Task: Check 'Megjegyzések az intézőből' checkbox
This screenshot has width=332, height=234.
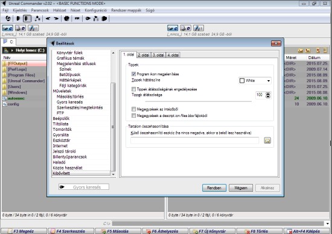Action: click(x=133, y=109)
